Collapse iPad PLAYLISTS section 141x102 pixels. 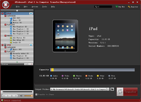coord(5,25)
